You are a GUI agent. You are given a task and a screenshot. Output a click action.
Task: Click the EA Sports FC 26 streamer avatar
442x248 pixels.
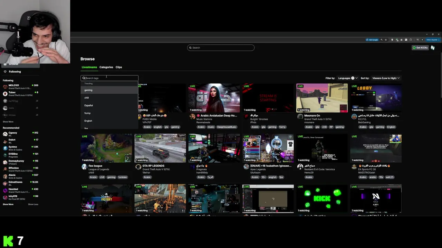[x=354, y=167]
